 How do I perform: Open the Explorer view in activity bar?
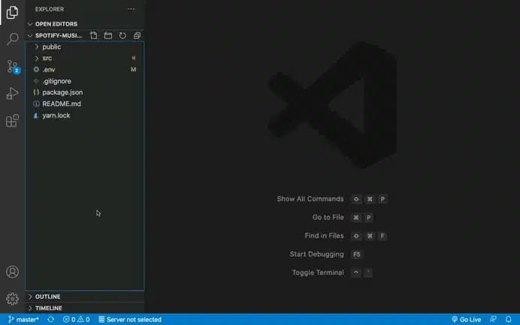pyautogui.click(x=12, y=12)
